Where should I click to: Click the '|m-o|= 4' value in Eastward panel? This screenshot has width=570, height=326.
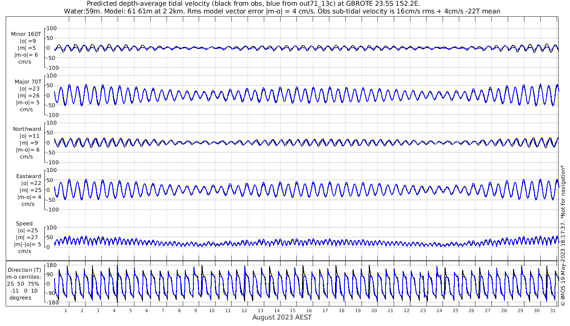(29, 197)
